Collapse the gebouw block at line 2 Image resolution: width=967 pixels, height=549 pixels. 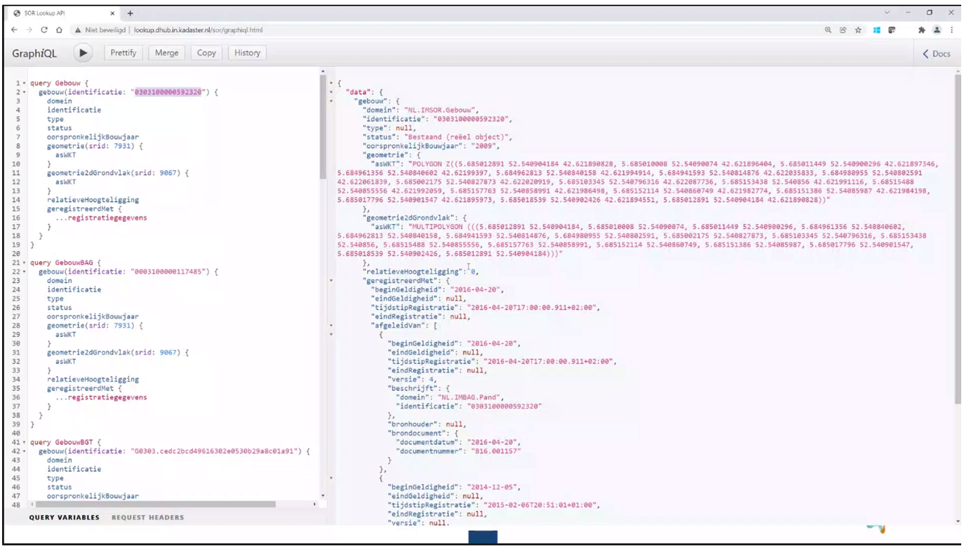pyautogui.click(x=24, y=92)
